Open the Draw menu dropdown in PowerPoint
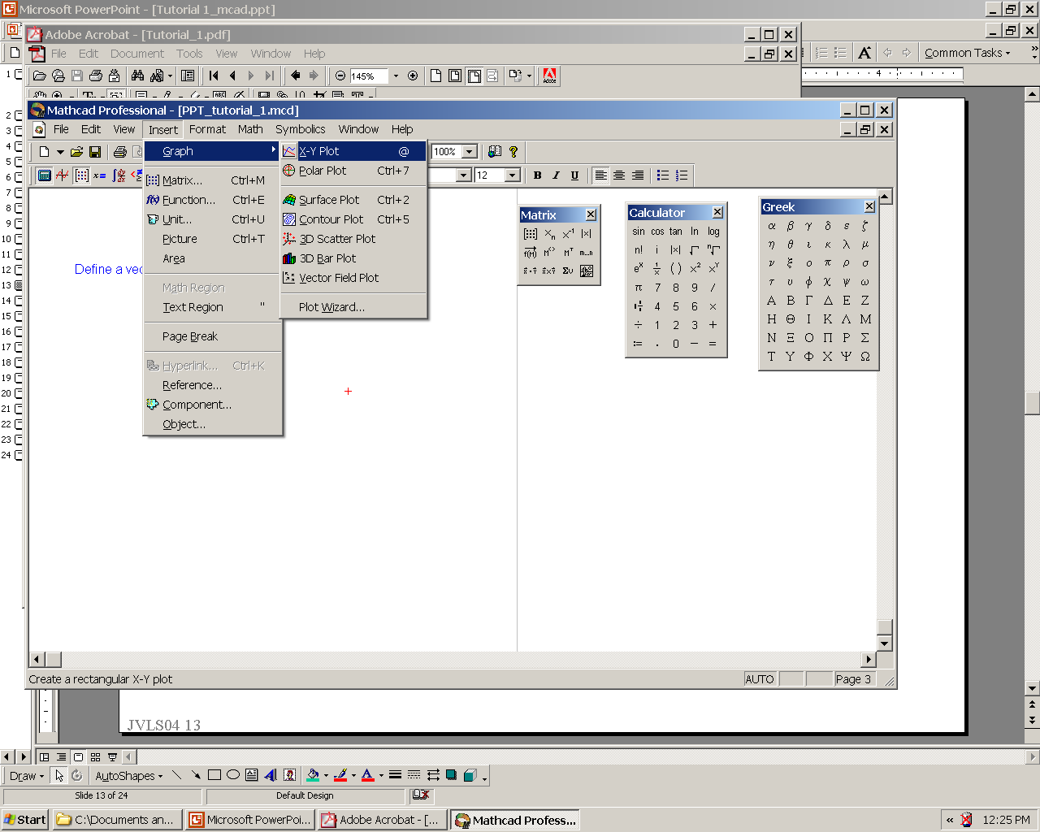Image resolution: width=1040 pixels, height=832 pixels. pos(26,776)
